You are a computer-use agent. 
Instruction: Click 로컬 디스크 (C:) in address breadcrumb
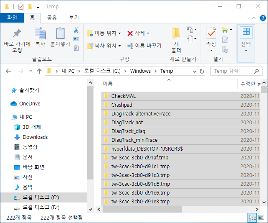102,71
